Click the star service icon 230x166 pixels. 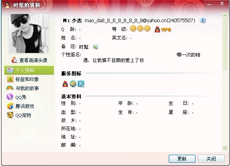pos(73,84)
